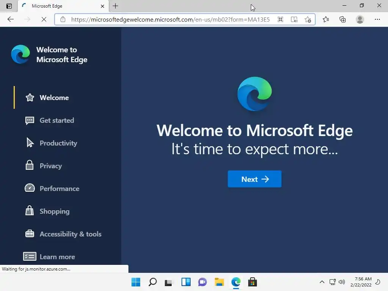Image resolution: width=388 pixels, height=291 pixels.
Task: Open the Windows Start menu
Action: point(136,282)
